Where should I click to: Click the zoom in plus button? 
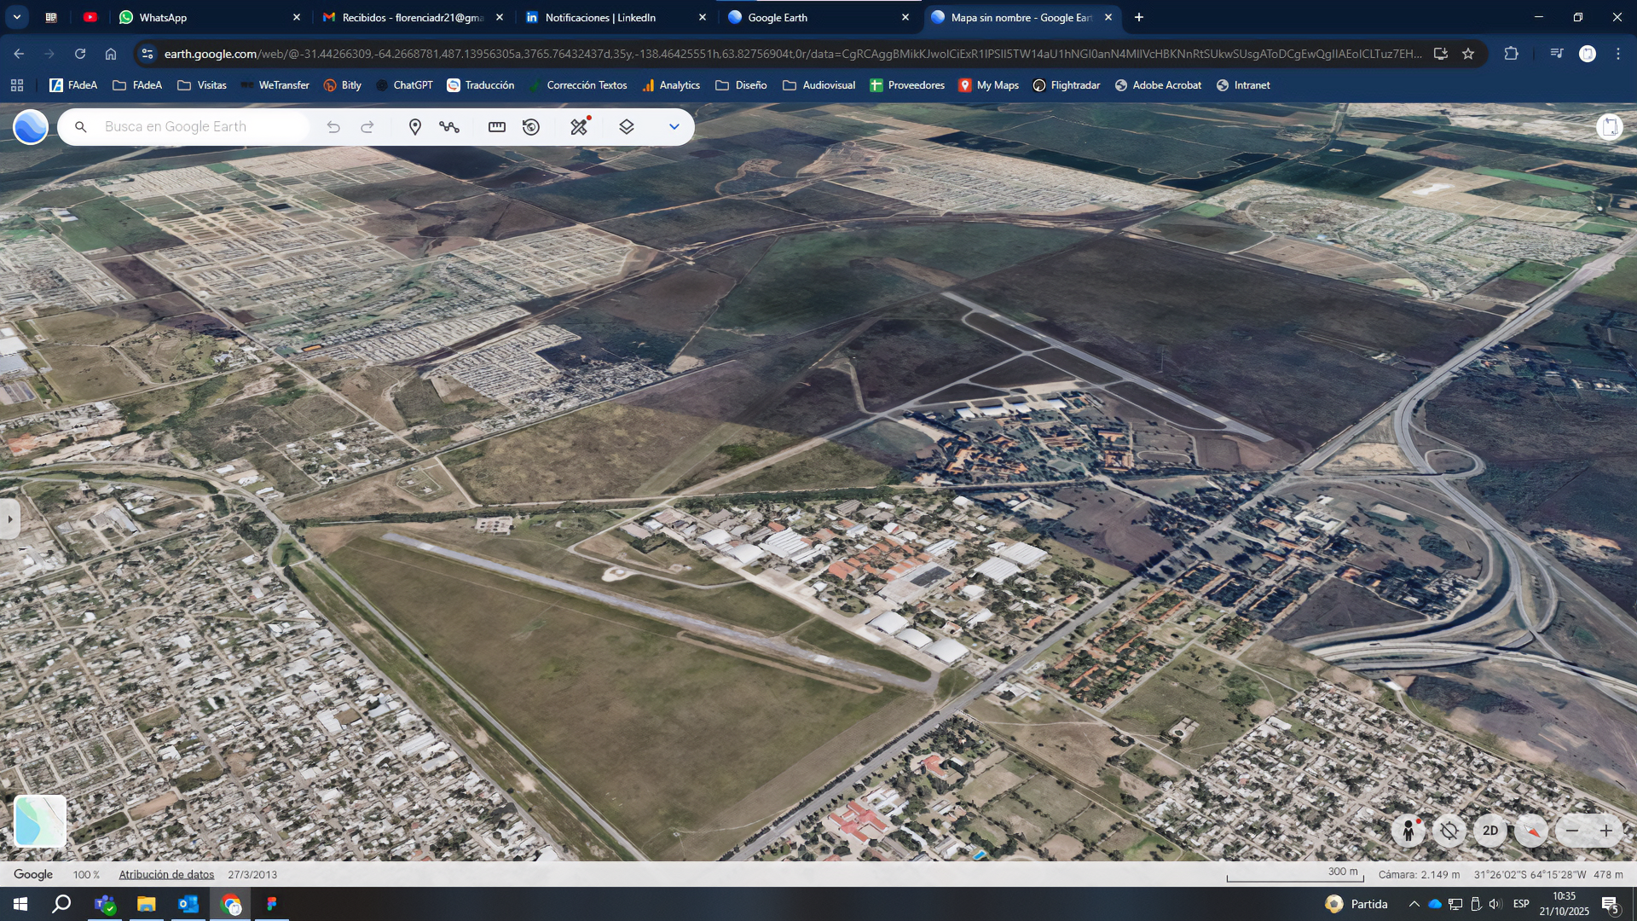pyautogui.click(x=1606, y=831)
